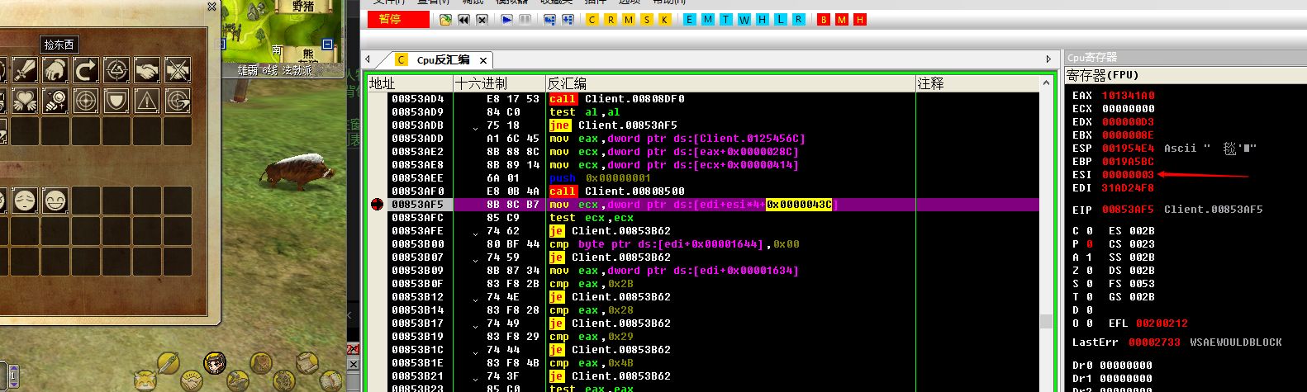Click the 注释 column header
1307x392 pixels.
point(977,83)
